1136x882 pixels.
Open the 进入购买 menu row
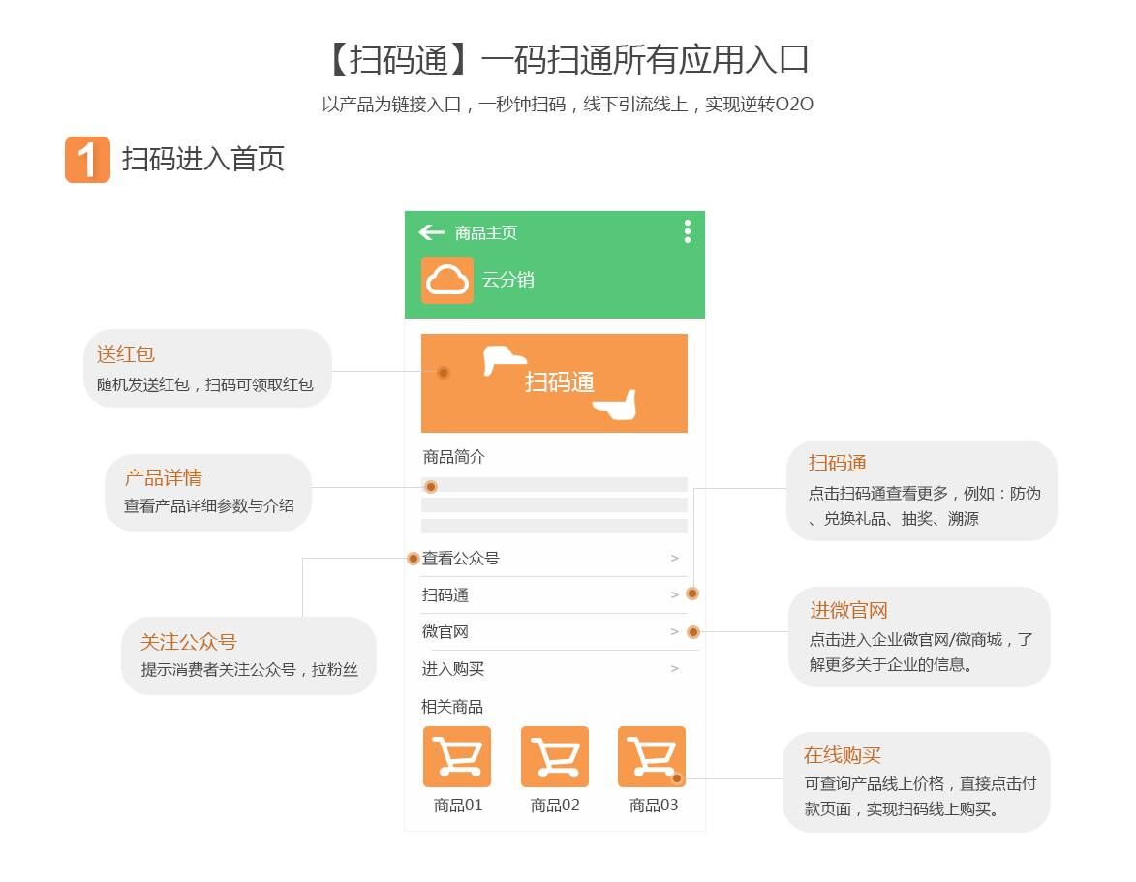(554, 669)
